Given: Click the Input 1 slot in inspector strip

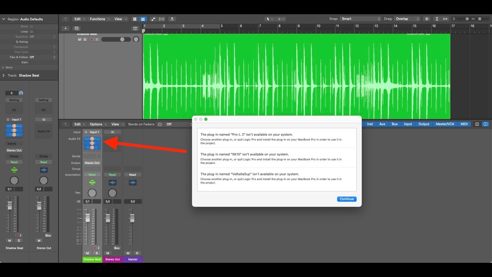Looking at the screenshot, I should [x=17, y=120].
